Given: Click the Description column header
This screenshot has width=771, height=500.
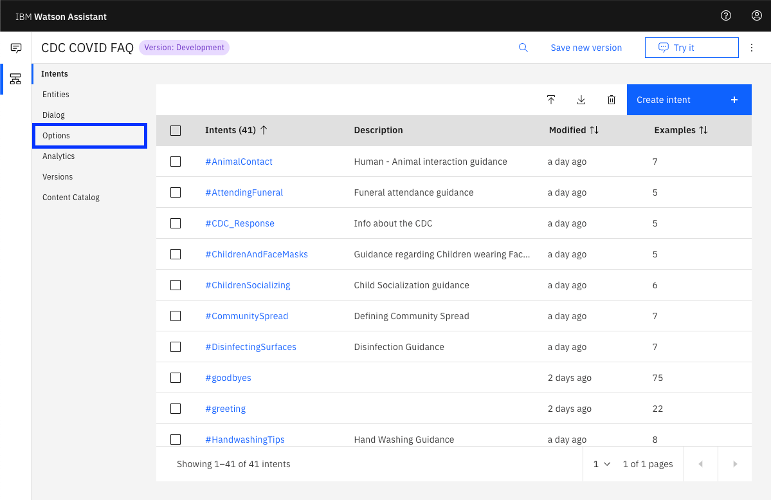Looking at the screenshot, I should click(378, 130).
